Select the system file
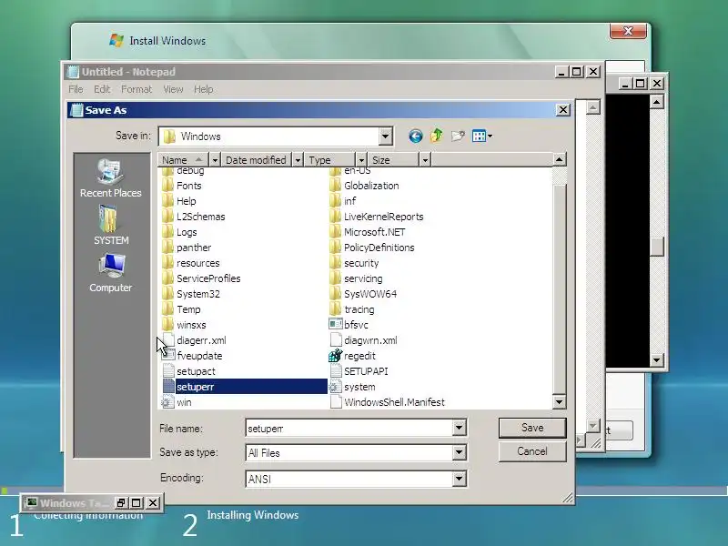The height and width of the screenshot is (546, 728). coord(352,387)
